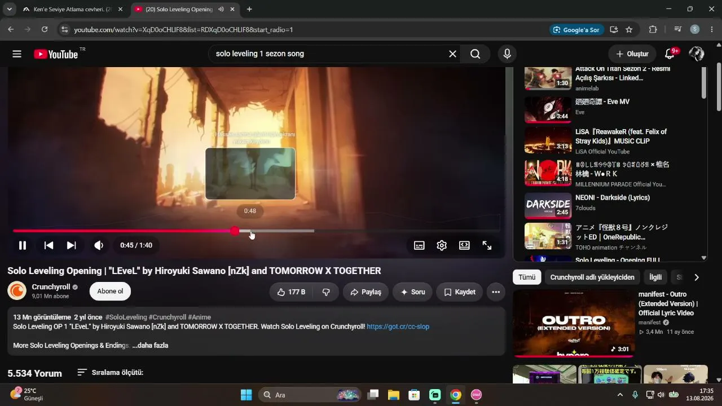This screenshot has height=406, width=722.
Task: Select the Crunchyroll adı yükleyiciden chip
Action: tap(592, 277)
